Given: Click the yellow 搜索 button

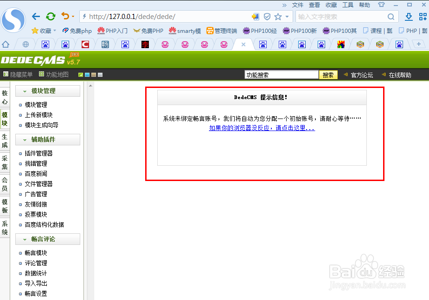Looking at the screenshot, I should point(328,75).
